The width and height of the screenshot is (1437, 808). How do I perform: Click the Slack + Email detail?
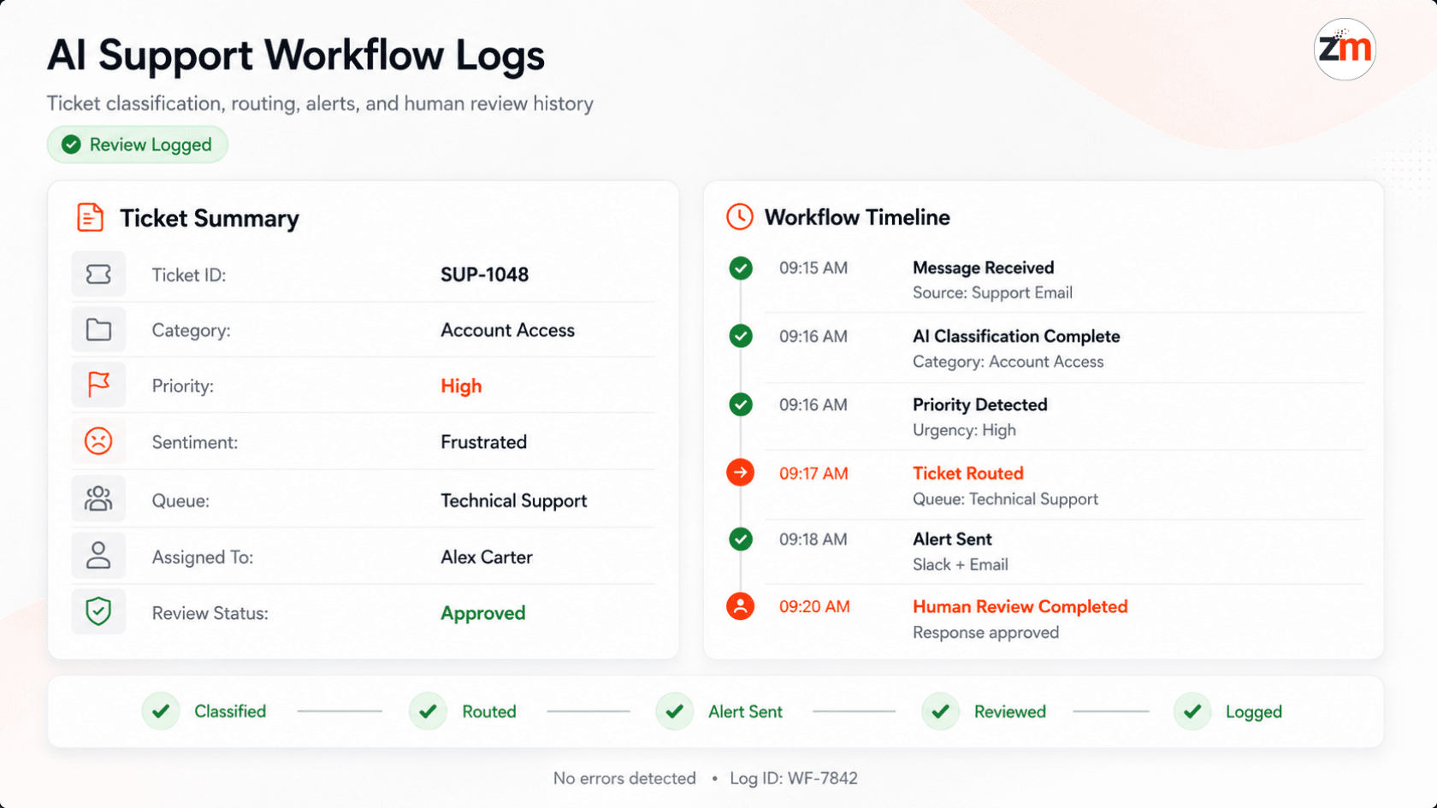tap(960, 564)
